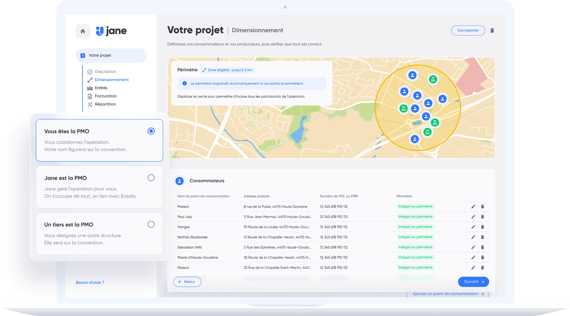570x316 pixels.
Task: Click the info icon in perimeter notice
Action: point(184,83)
